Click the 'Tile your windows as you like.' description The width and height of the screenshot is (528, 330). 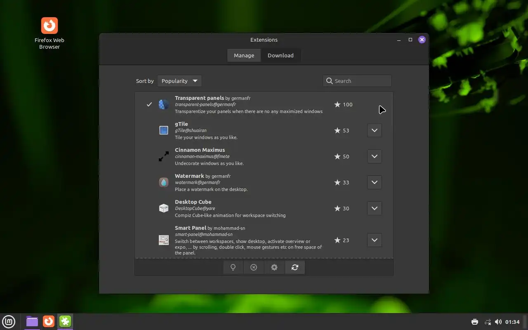(x=206, y=137)
